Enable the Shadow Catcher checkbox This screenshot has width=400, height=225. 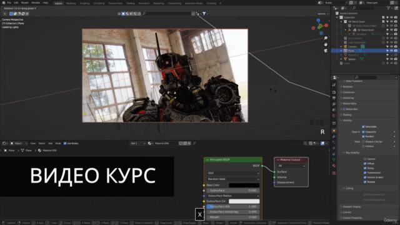[x=363, y=142]
